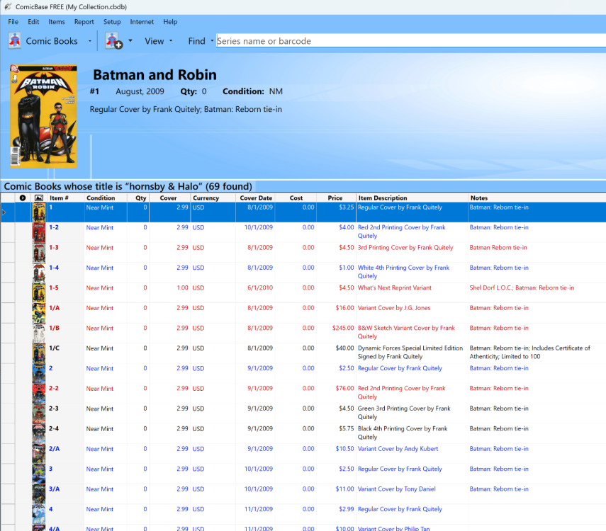Open the Comic Books category dropdown
Image resolution: width=606 pixels, height=531 pixels.
(x=89, y=41)
